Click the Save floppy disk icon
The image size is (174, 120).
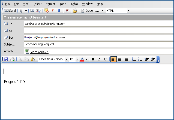click(x=6, y=59)
